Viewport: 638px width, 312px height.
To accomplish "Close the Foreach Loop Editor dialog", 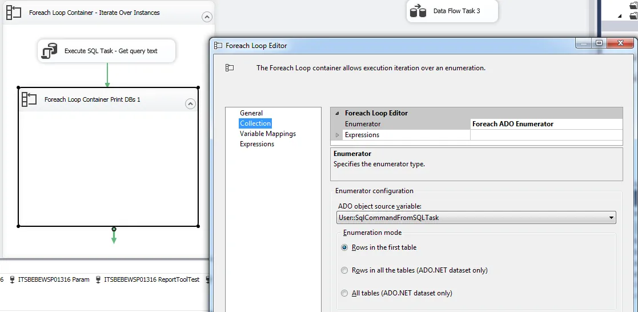I will pos(620,43).
